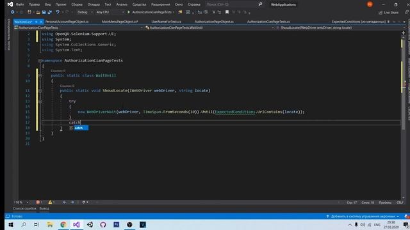Collapse the namespace AuthorizationCianPageTests block
This screenshot has width=410, height=230.
coord(40,61)
